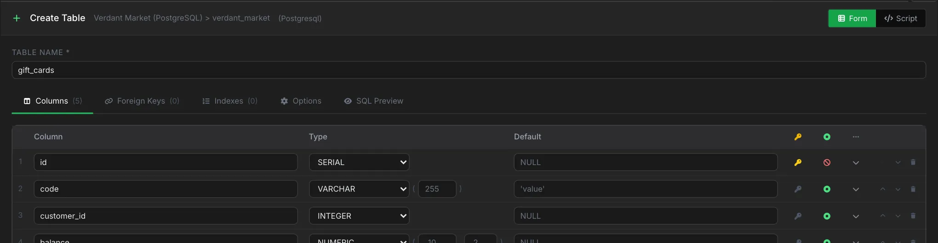Move customer_id column down

coord(898,216)
